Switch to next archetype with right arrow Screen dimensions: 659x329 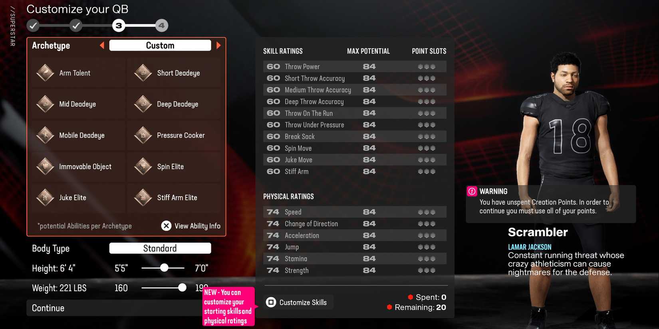218,45
